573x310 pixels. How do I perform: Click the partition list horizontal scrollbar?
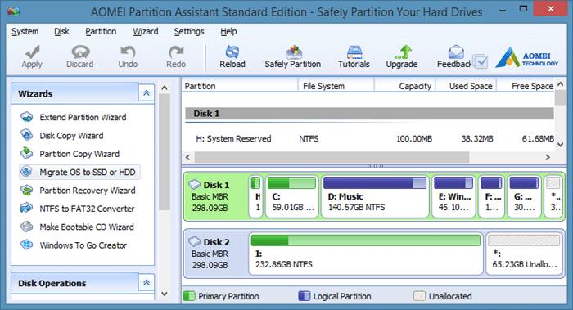coord(332,157)
